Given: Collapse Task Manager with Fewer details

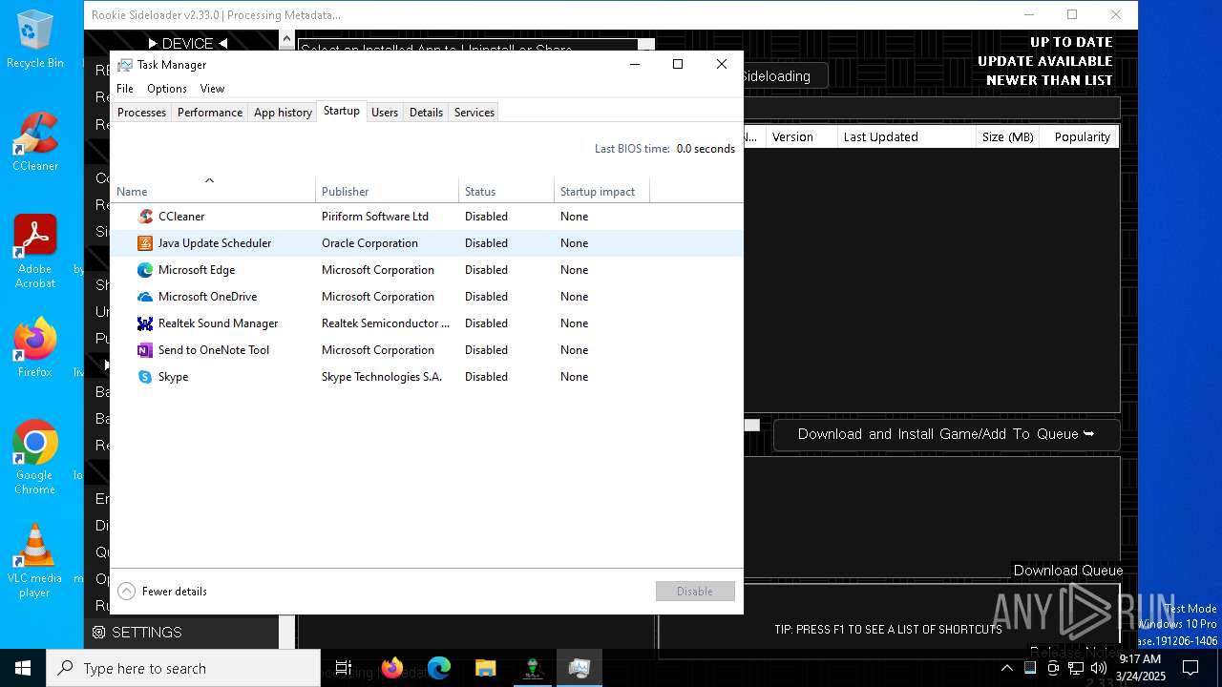Looking at the screenshot, I should click(162, 592).
